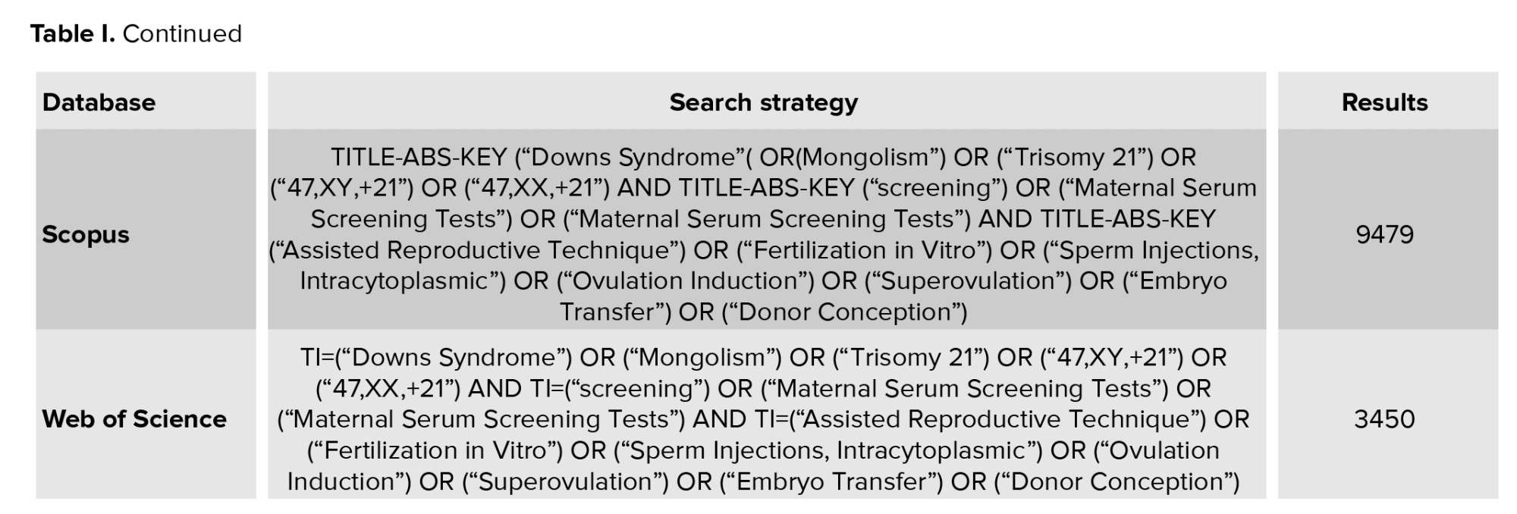This screenshot has width=1517, height=514.
Task: Click "Donor Conception" in the Scopus search strategy
Action: (845, 312)
